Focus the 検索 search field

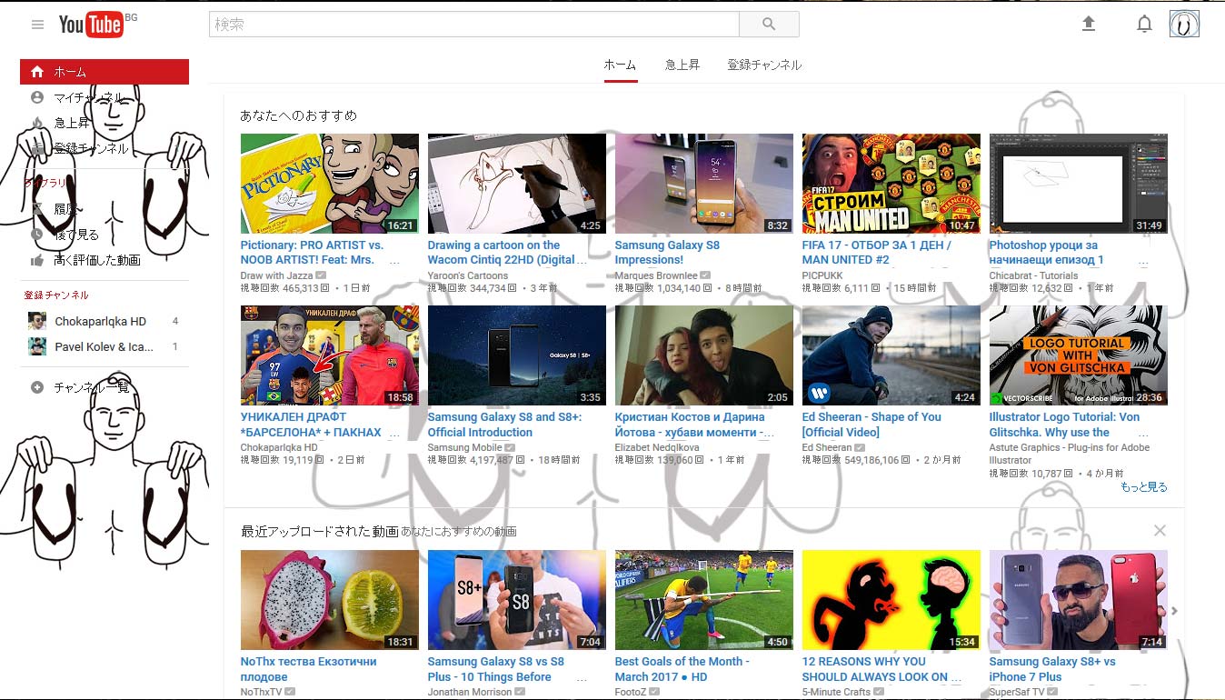tap(474, 25)
